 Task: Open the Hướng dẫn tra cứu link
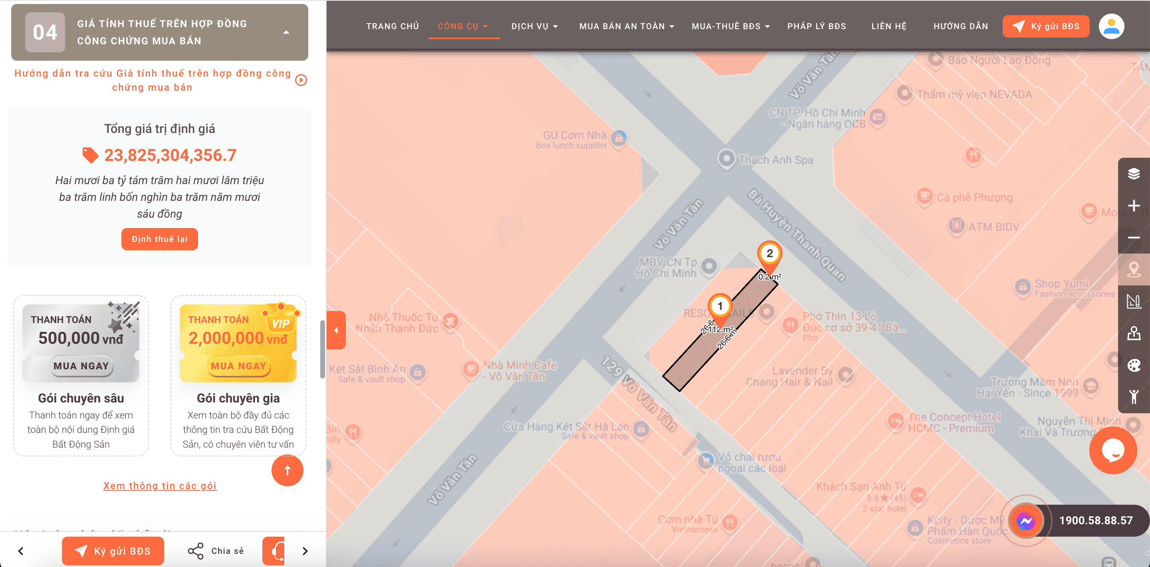(153, 80)
